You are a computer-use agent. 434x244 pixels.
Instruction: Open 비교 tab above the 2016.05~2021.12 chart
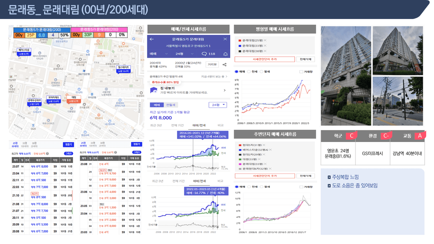[220, 126]
